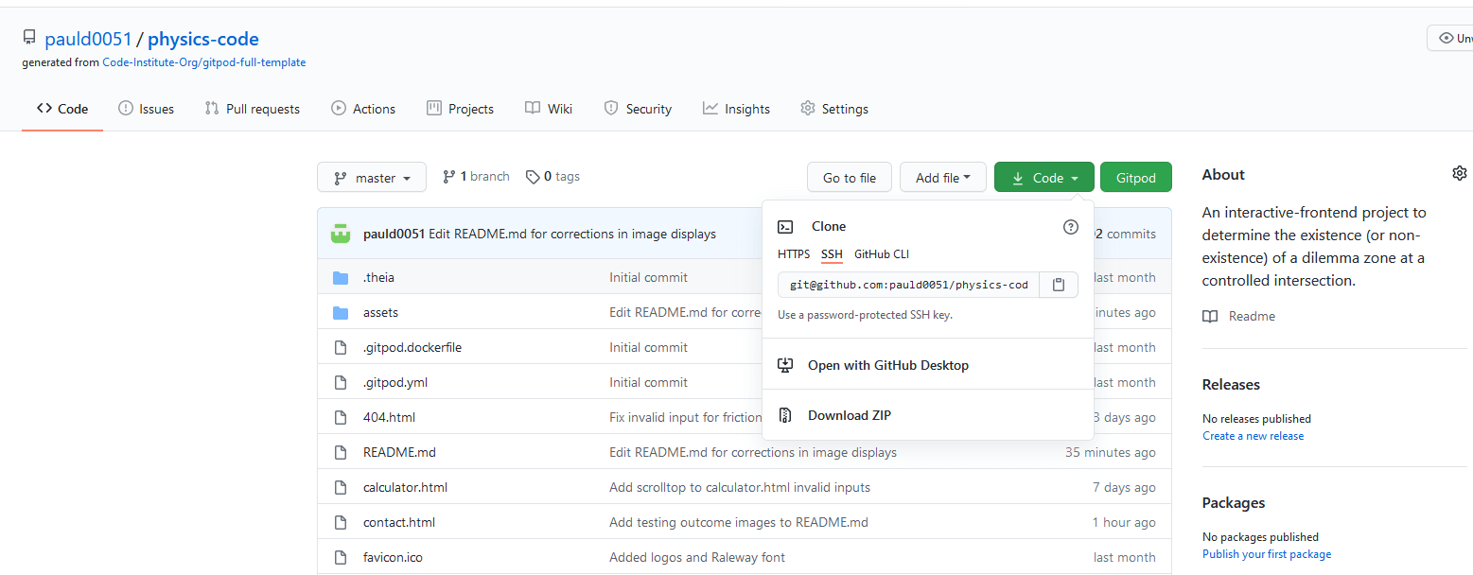Click the file icon for README.md
The height and width of the screenshot is (575, 1473).
(341, 453)
